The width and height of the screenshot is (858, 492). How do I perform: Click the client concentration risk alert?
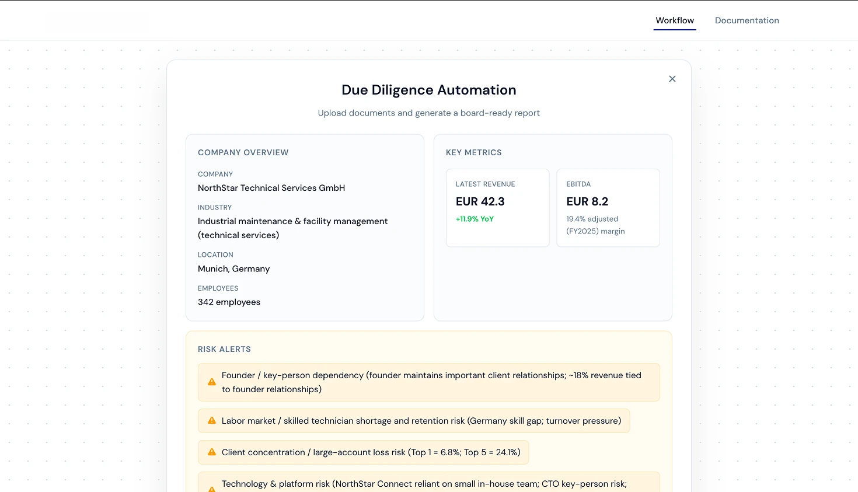(x=363, y=452)
